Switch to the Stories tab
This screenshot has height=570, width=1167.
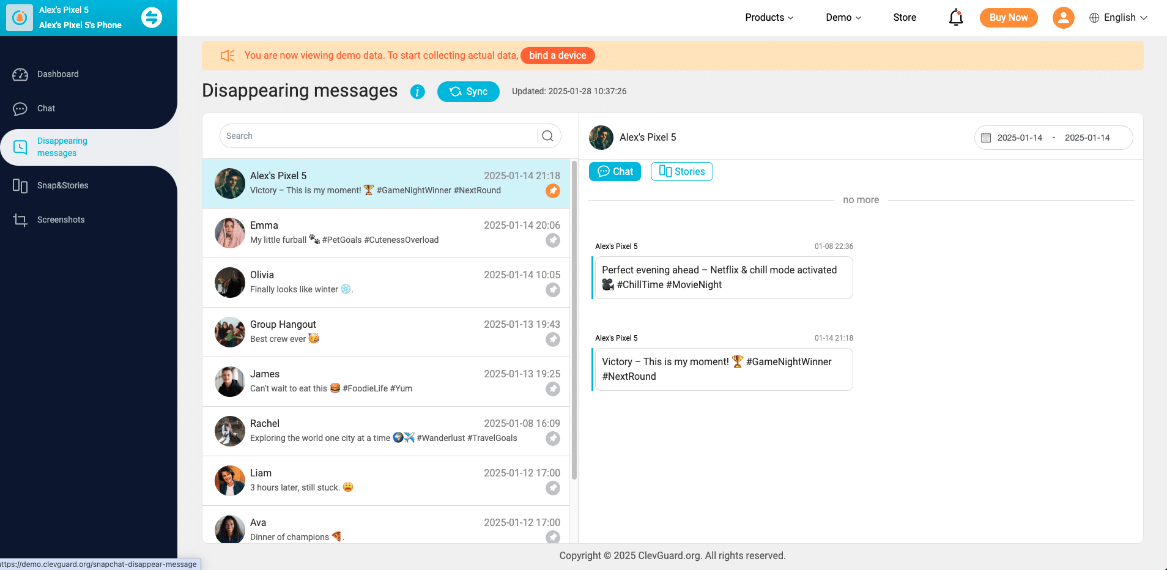point(681,171)
